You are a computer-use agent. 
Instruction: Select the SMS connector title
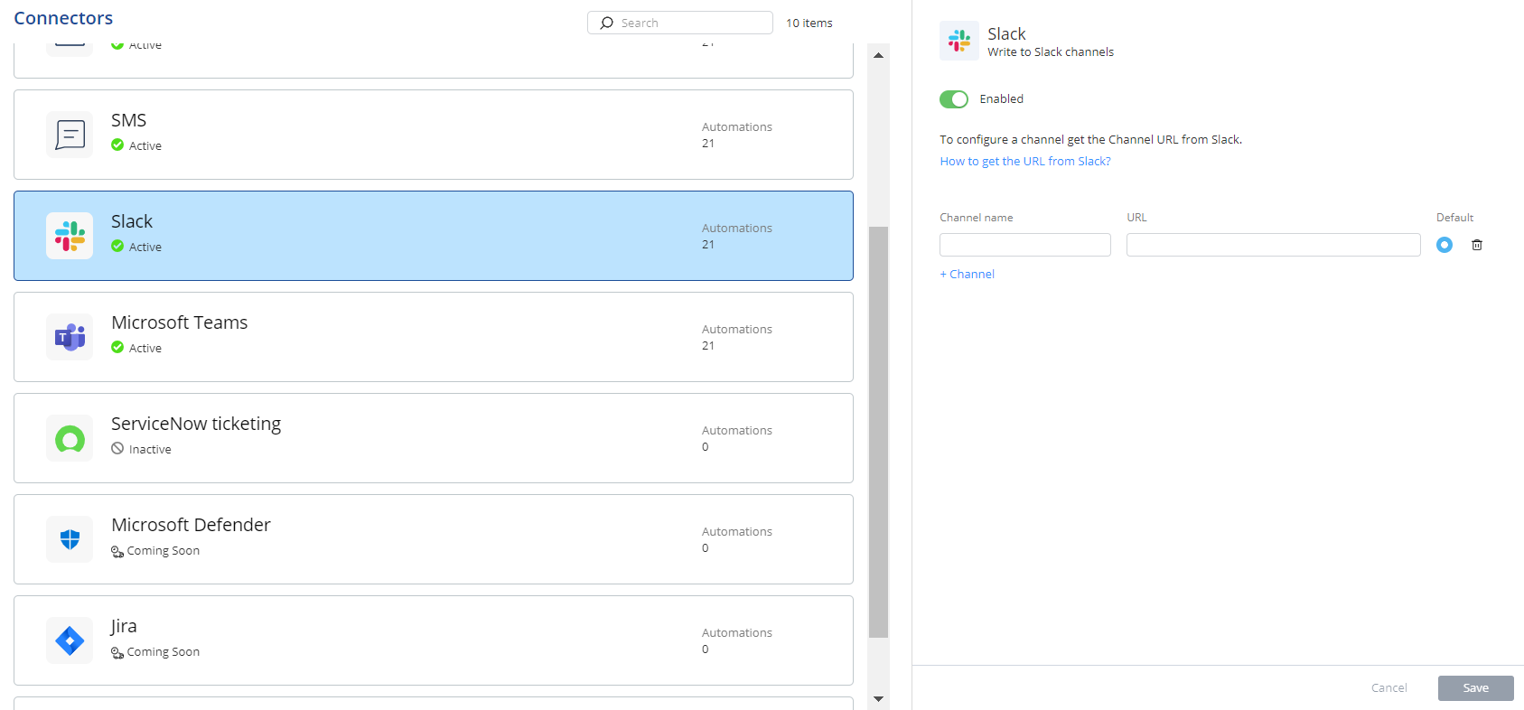pos(128,120)
